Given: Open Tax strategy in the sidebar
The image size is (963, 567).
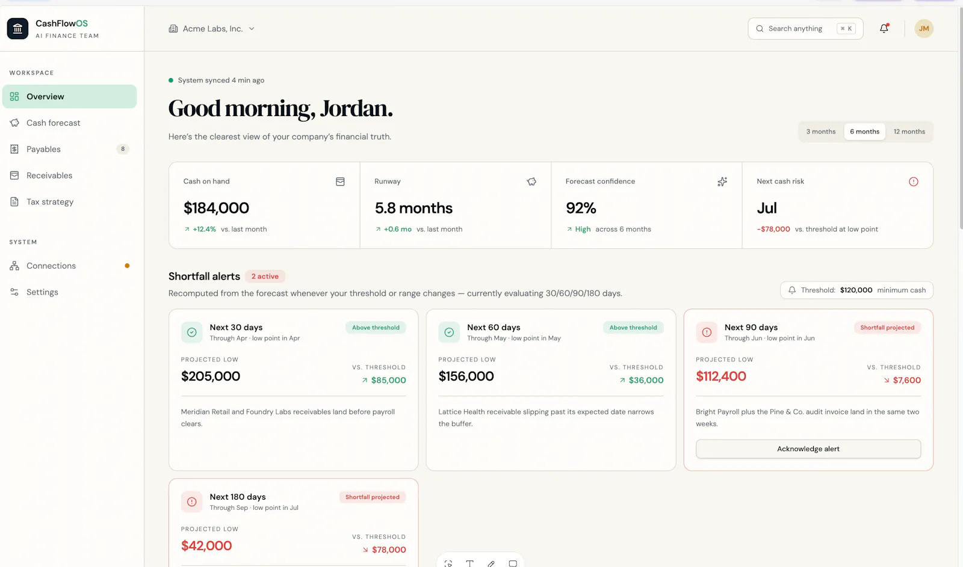Looking at the screenshot, I should [x=69, y=202].
